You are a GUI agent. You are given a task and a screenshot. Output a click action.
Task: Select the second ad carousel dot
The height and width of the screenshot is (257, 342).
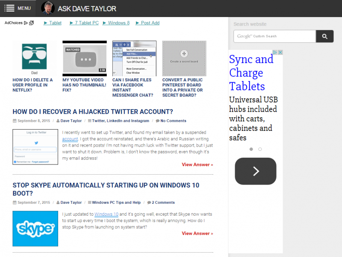pos(260,149)
